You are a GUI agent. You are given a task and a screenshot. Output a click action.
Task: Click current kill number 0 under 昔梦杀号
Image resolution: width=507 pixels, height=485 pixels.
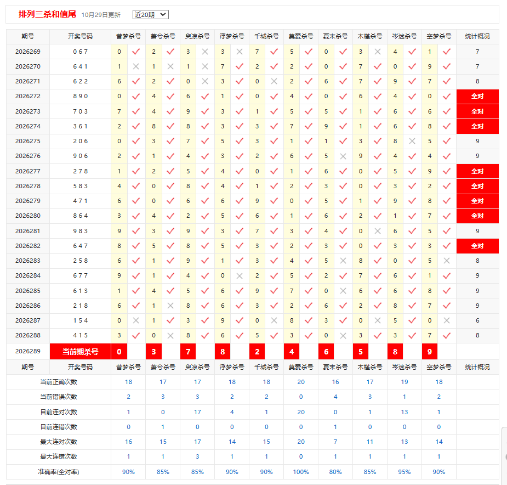click(119, 352)
